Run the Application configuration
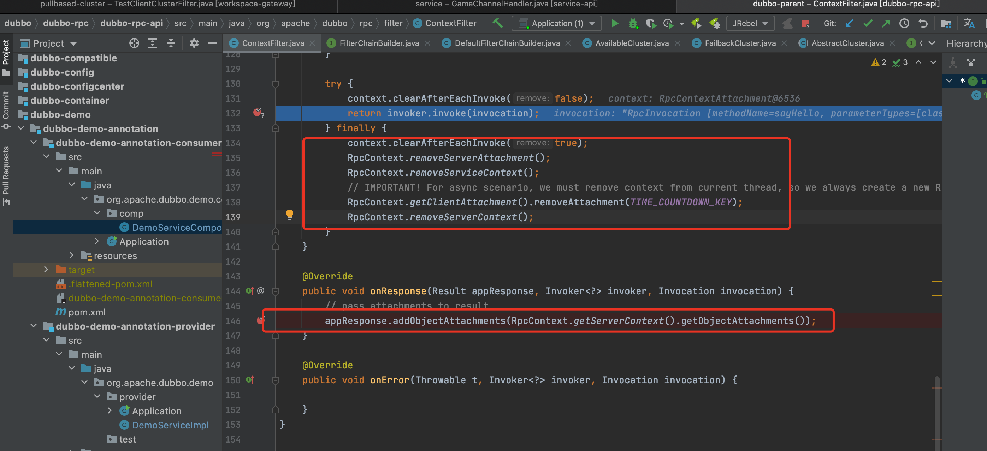Screen dimensions: 987x451 click(x=615, y=23)
